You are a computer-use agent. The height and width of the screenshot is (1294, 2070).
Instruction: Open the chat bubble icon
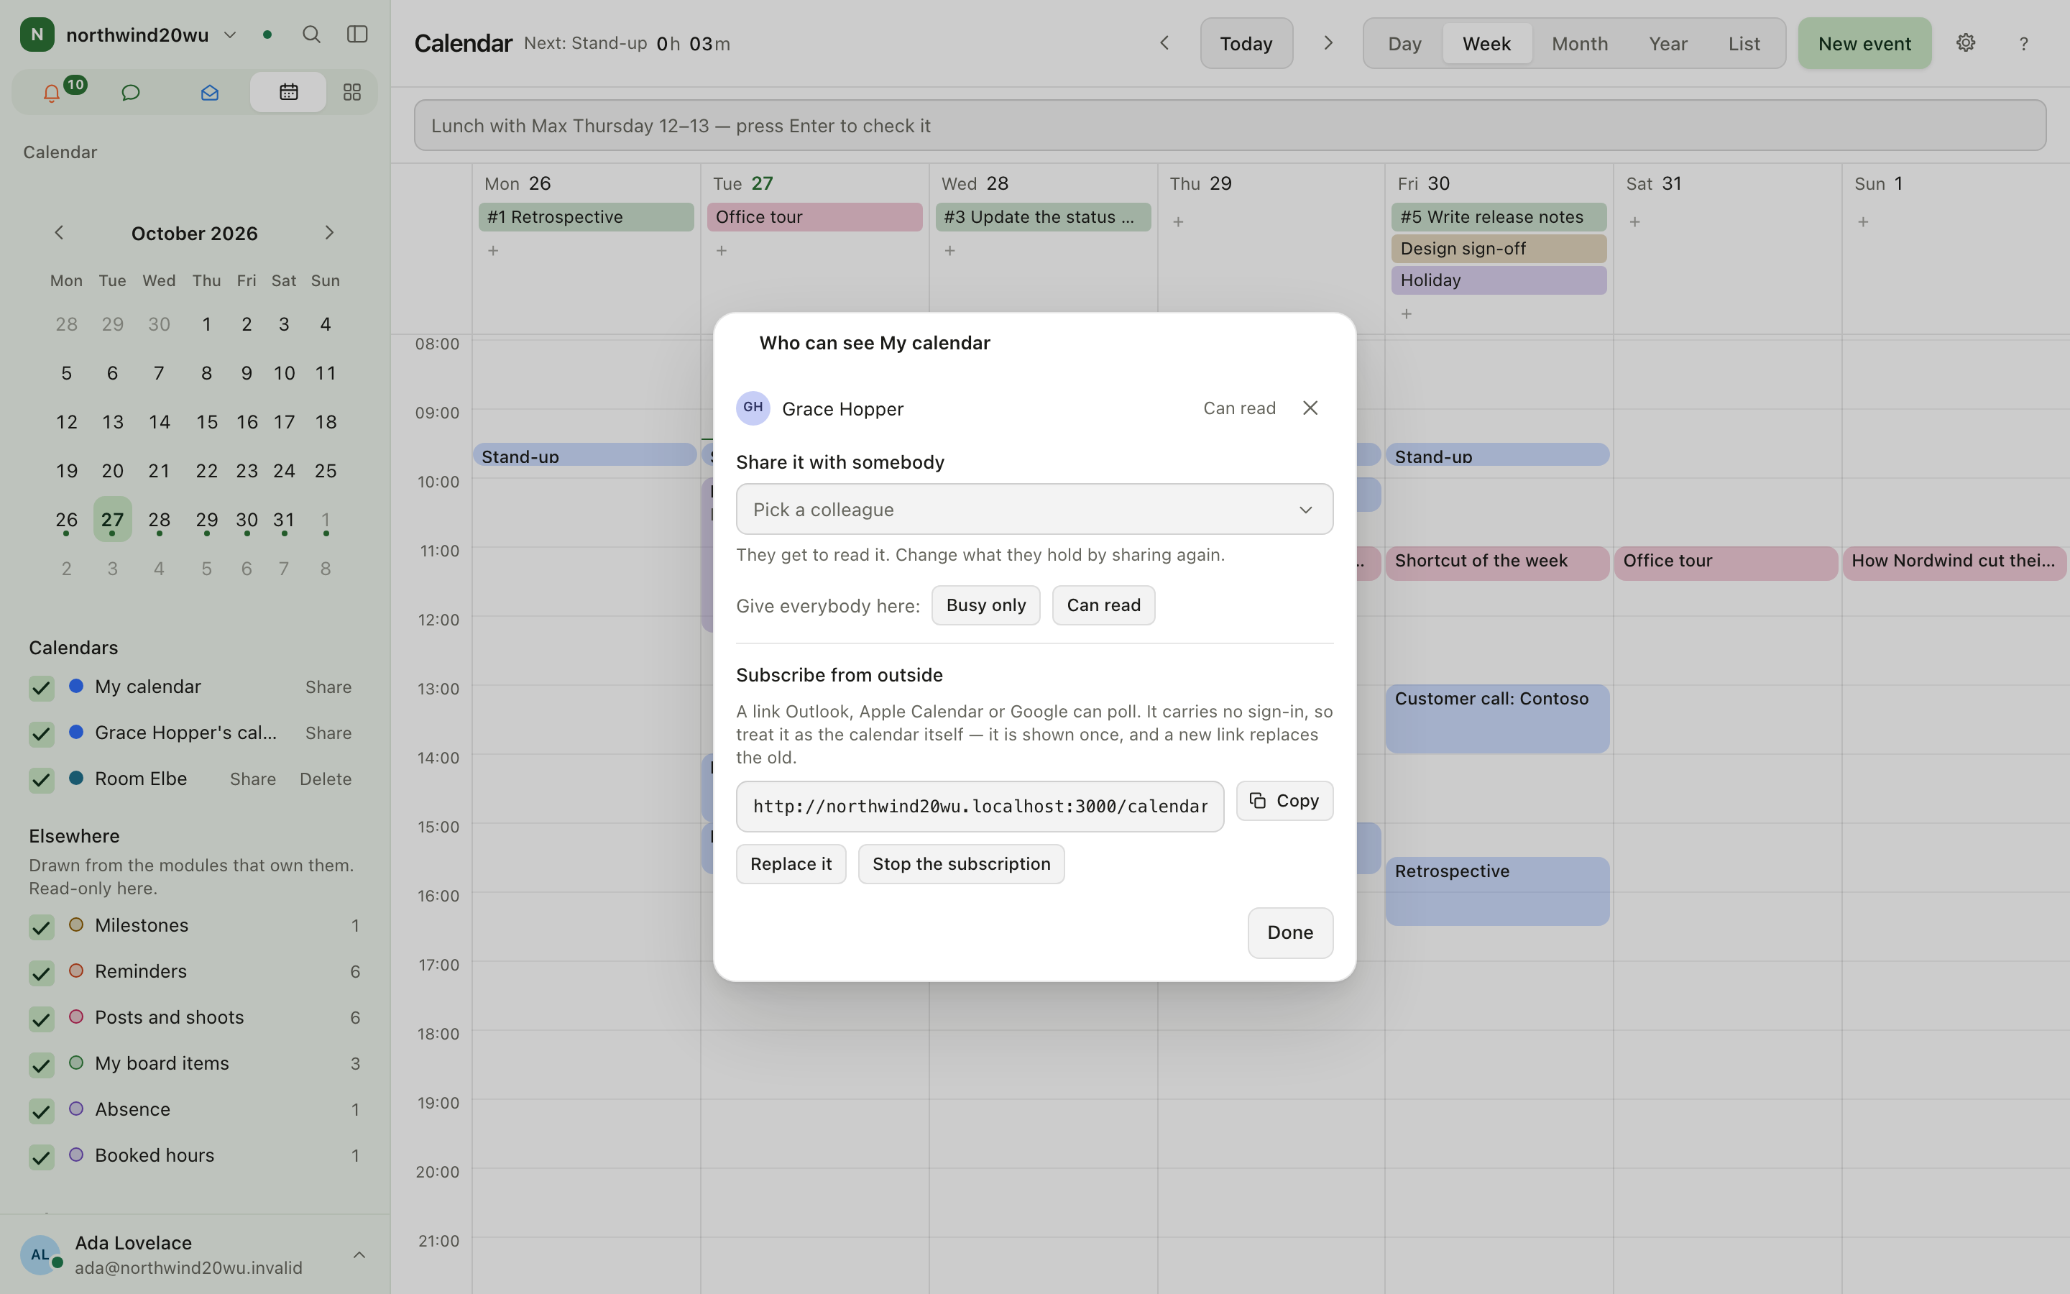[130, 93]
